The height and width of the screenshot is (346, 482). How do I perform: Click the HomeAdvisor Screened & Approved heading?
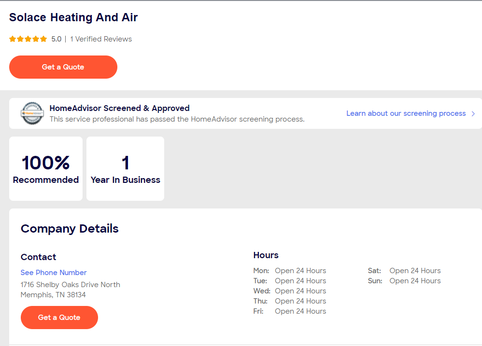click(120, 108)
